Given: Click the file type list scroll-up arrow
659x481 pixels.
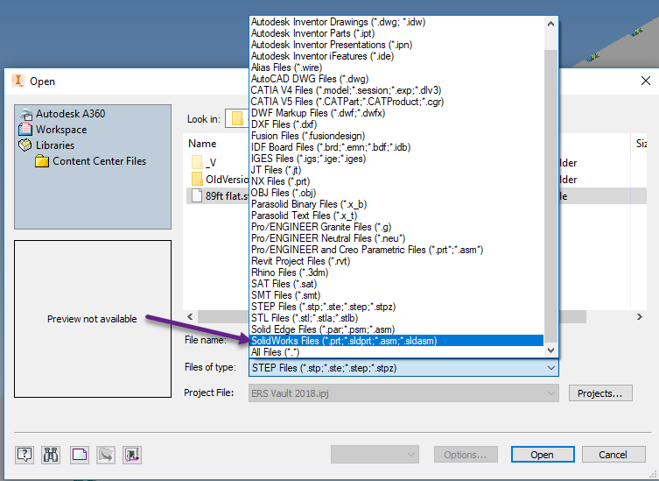Looking at the screenshot, I should point(551,24).
